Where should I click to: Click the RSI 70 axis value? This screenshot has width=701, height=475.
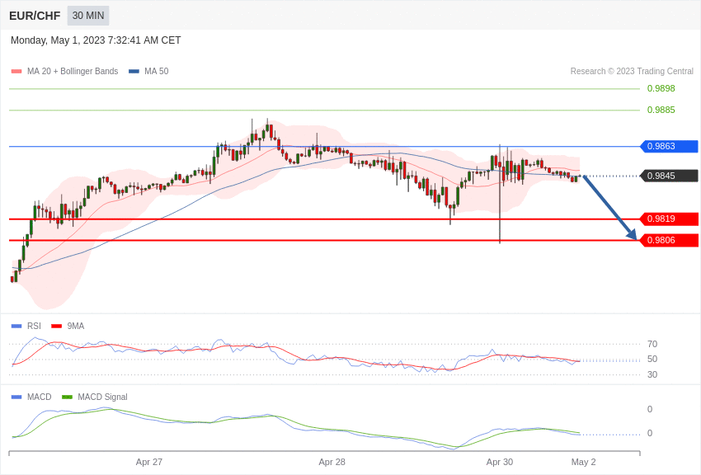652,344
